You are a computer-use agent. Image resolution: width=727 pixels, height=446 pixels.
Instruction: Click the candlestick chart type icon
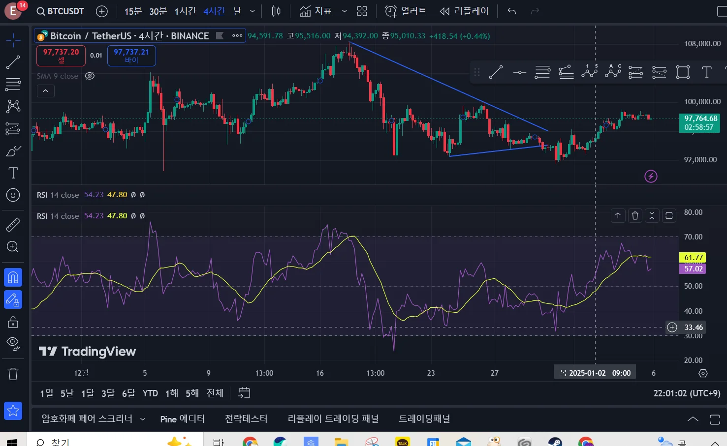(276, 11)
